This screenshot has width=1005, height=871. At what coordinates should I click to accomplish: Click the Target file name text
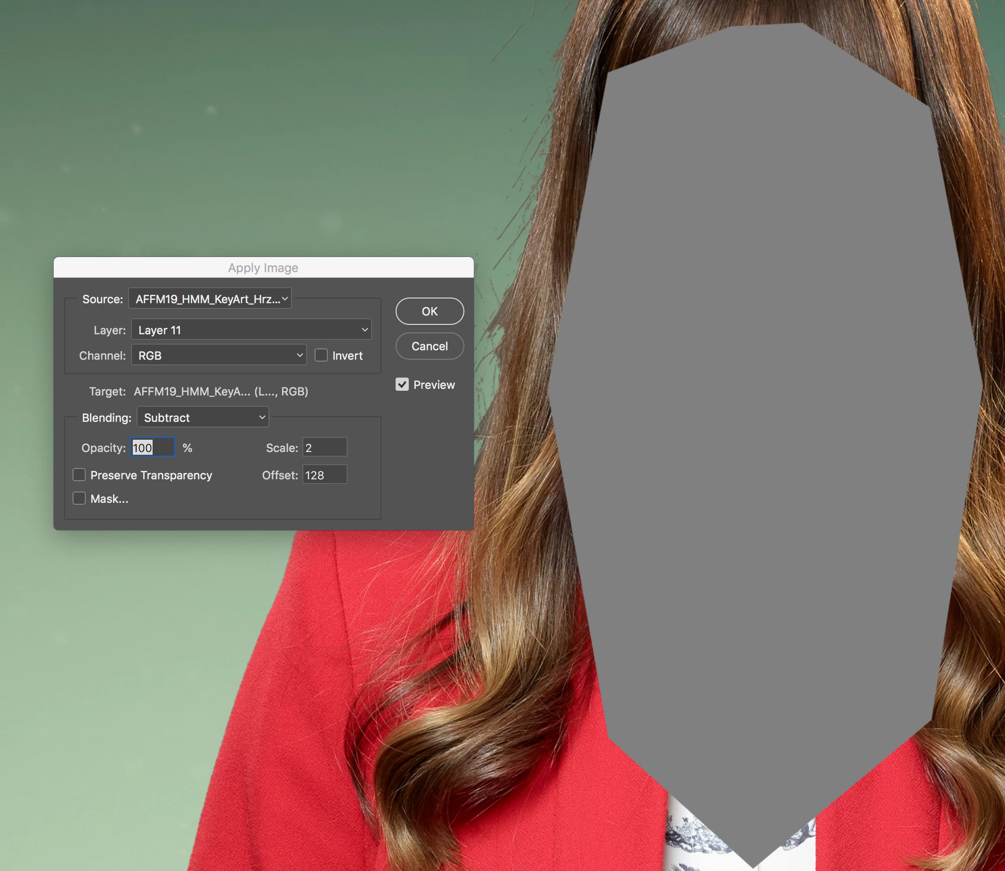221,391
